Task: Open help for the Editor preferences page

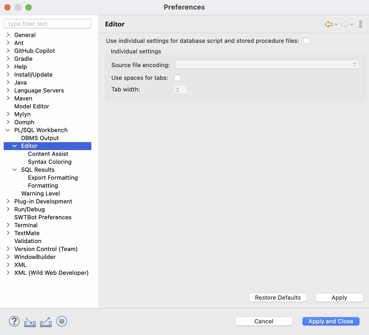Action: [x=14, y=322]
